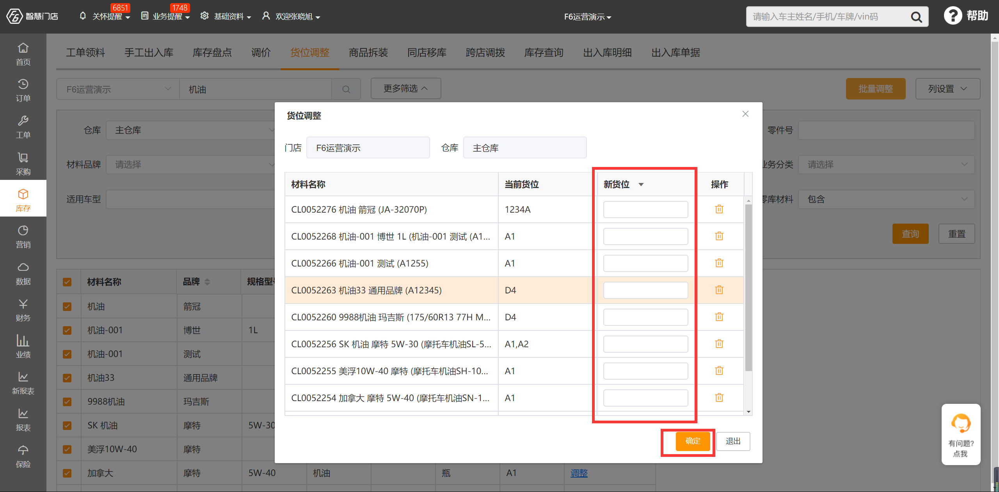Delete row CL0052260 9988机油 with trash icon
Viewport: 999px width, 492px height.
point(719,317)
